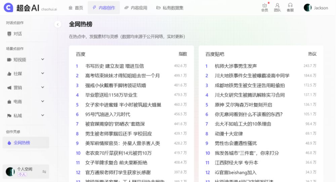Expand the 短视频 chevron
Image resolution: width=336 pixels, height=182 pixels.
pyautogui.click(x=43, y=59)
